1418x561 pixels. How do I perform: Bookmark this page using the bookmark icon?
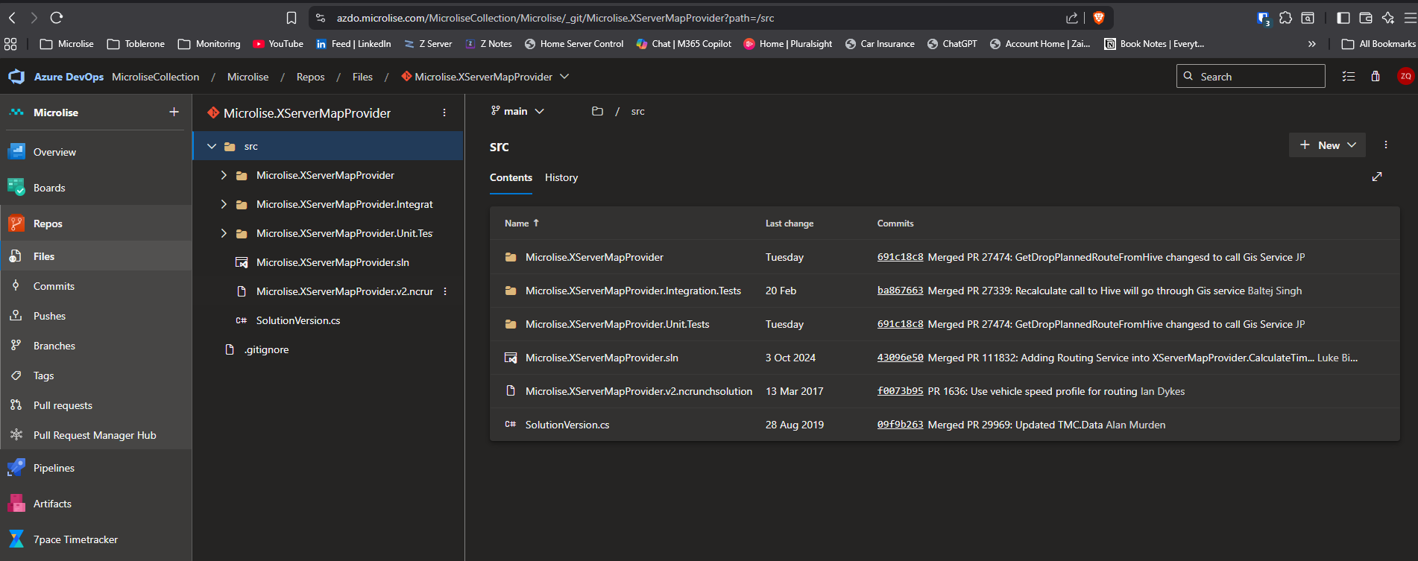point(292,18)
